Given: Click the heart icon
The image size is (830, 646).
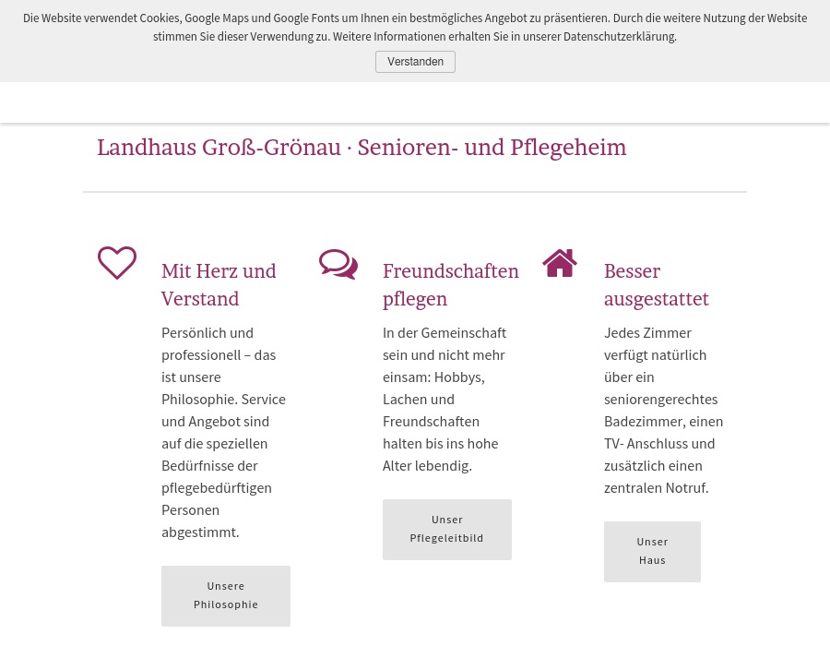Looking at the screenshot, I should click(117, 263).
